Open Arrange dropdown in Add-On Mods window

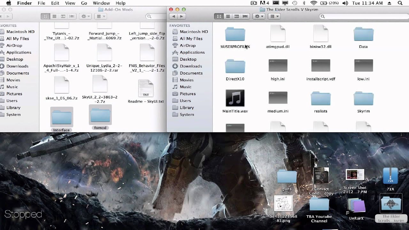(101, 16)
